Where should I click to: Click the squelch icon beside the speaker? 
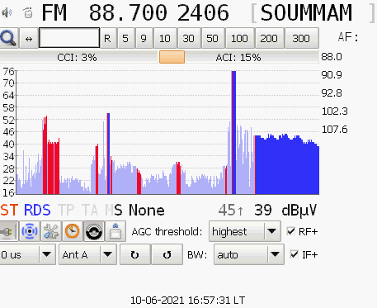28,12
